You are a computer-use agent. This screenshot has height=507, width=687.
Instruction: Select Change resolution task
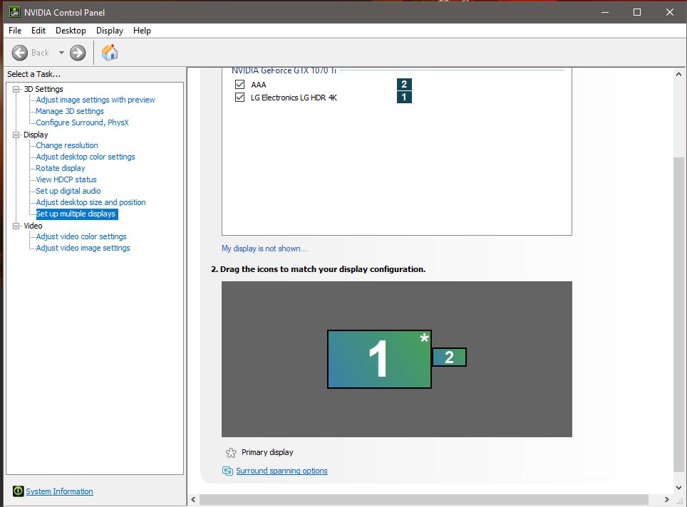(67, 145)
